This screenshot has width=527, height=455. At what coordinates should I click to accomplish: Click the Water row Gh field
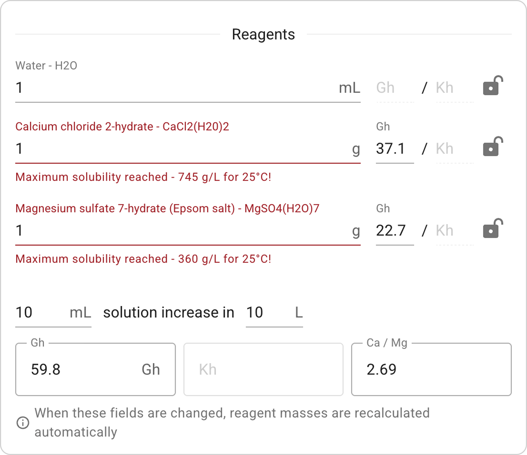coord(395,88)
